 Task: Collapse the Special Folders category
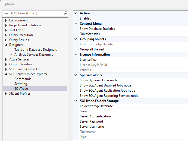pyautogui.click(x=76, y=75)
